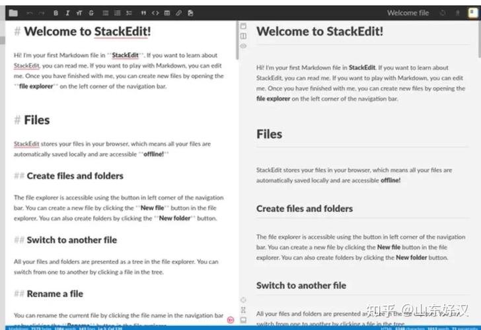The width and height of the screenshot is (481, 330).
Task: Insert a blockquote
Action: pos(143,13)
